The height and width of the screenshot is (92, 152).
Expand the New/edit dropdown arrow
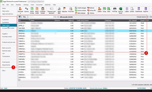click(20, 13)
